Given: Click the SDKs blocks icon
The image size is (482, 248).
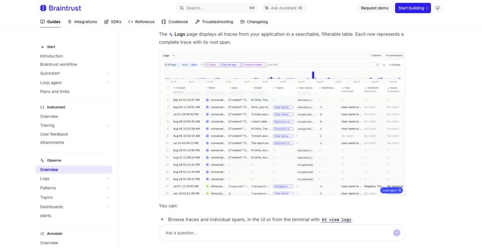Looking at the screenshot, I should [x=106, y=22].
